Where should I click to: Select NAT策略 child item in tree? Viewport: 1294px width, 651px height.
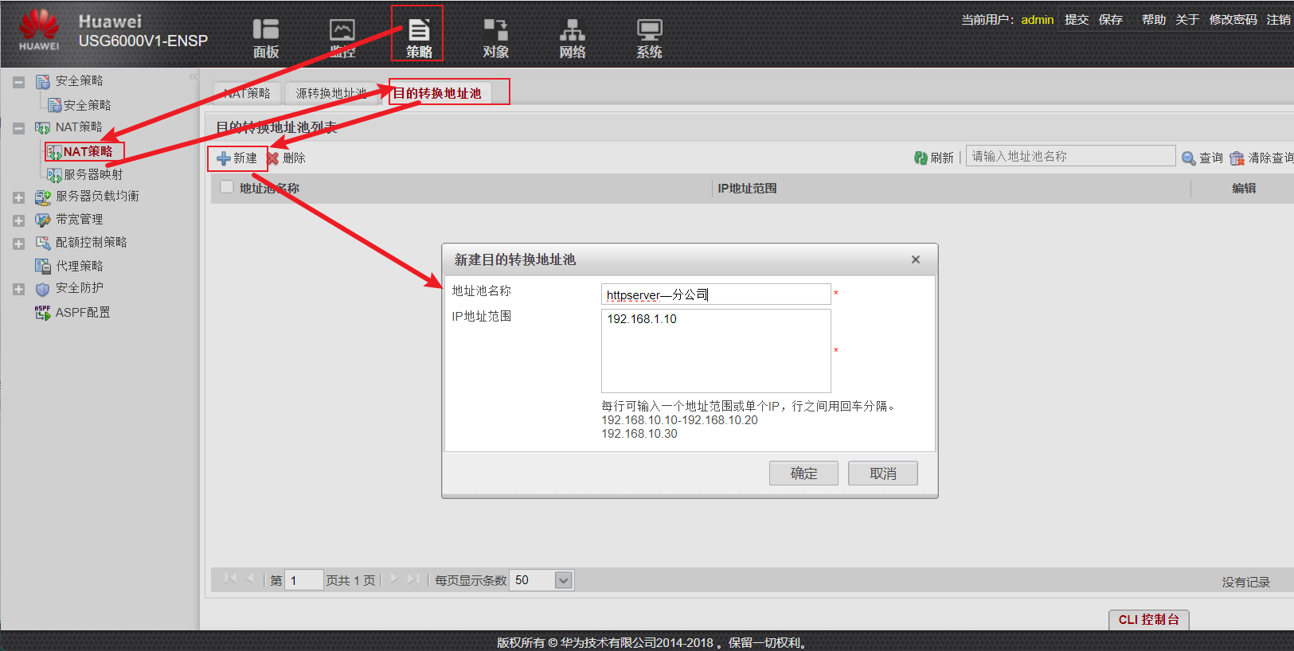[88, 151]
